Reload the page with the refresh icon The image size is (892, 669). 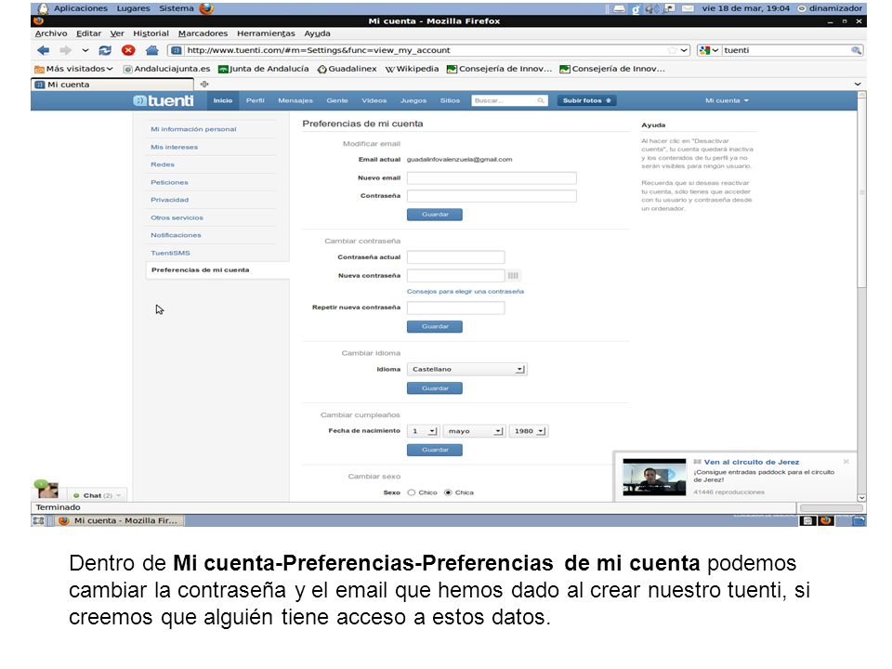tap(105, 50)
